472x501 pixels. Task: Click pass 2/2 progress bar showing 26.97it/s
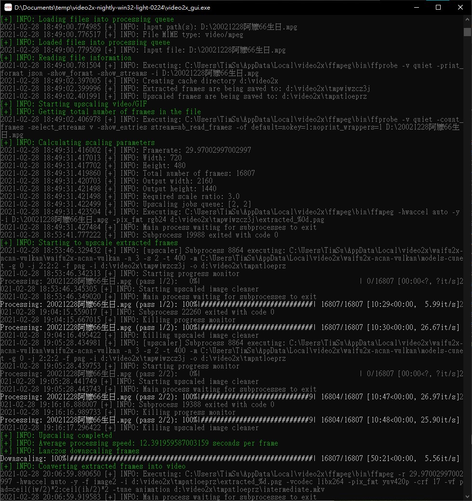230,397
